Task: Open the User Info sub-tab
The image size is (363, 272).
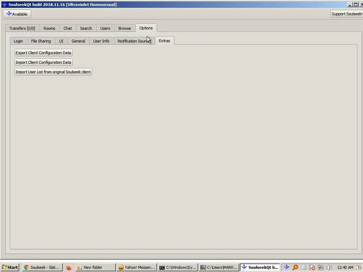Action: (x=101, y=41)
